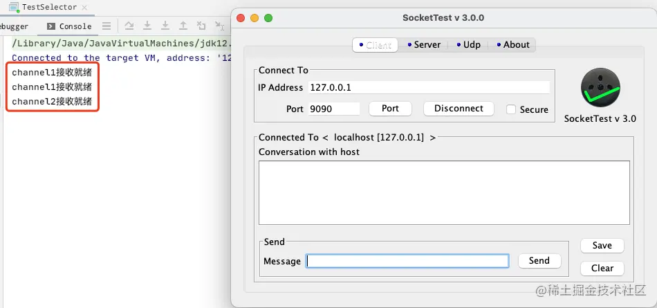
Task: Select the Console tab
Action: pyautogui.click(x=69, y=26)
